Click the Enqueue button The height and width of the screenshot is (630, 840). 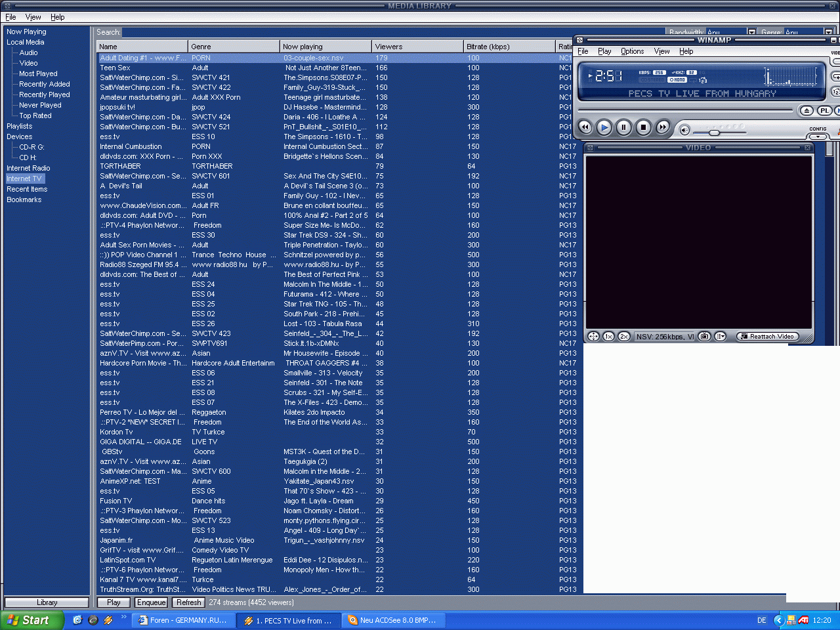point(151,602)
